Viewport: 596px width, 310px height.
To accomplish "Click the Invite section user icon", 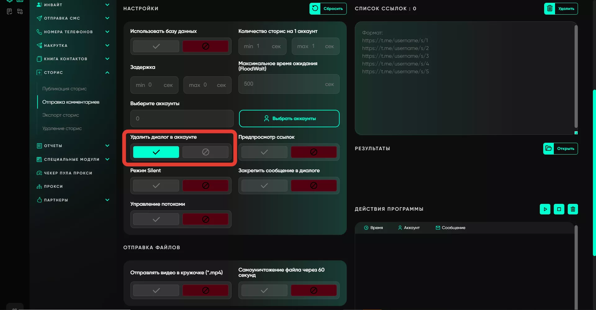I will click(39, 5).
